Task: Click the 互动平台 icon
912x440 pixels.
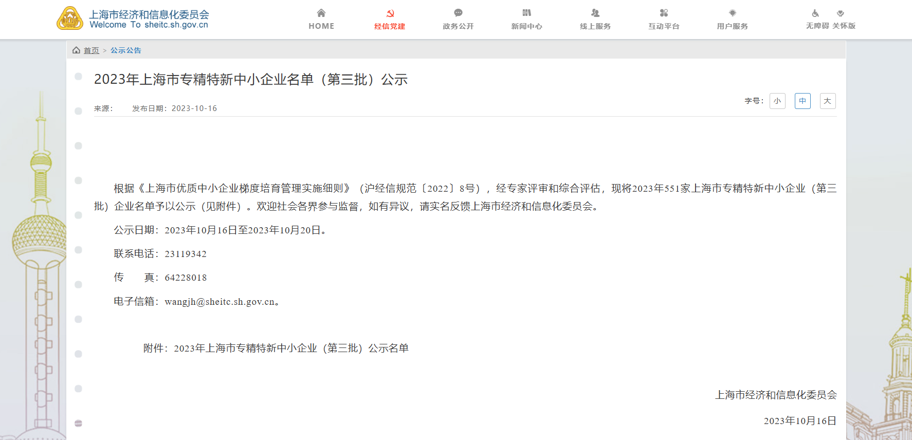Action: 664,13
